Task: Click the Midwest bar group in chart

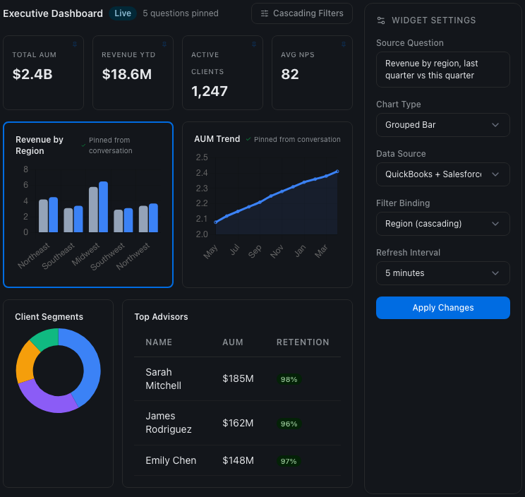Action: 98,208
